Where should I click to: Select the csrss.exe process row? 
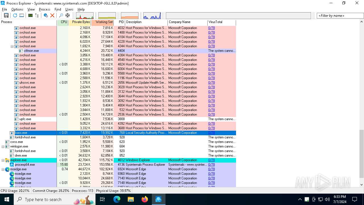coord(118,142)
